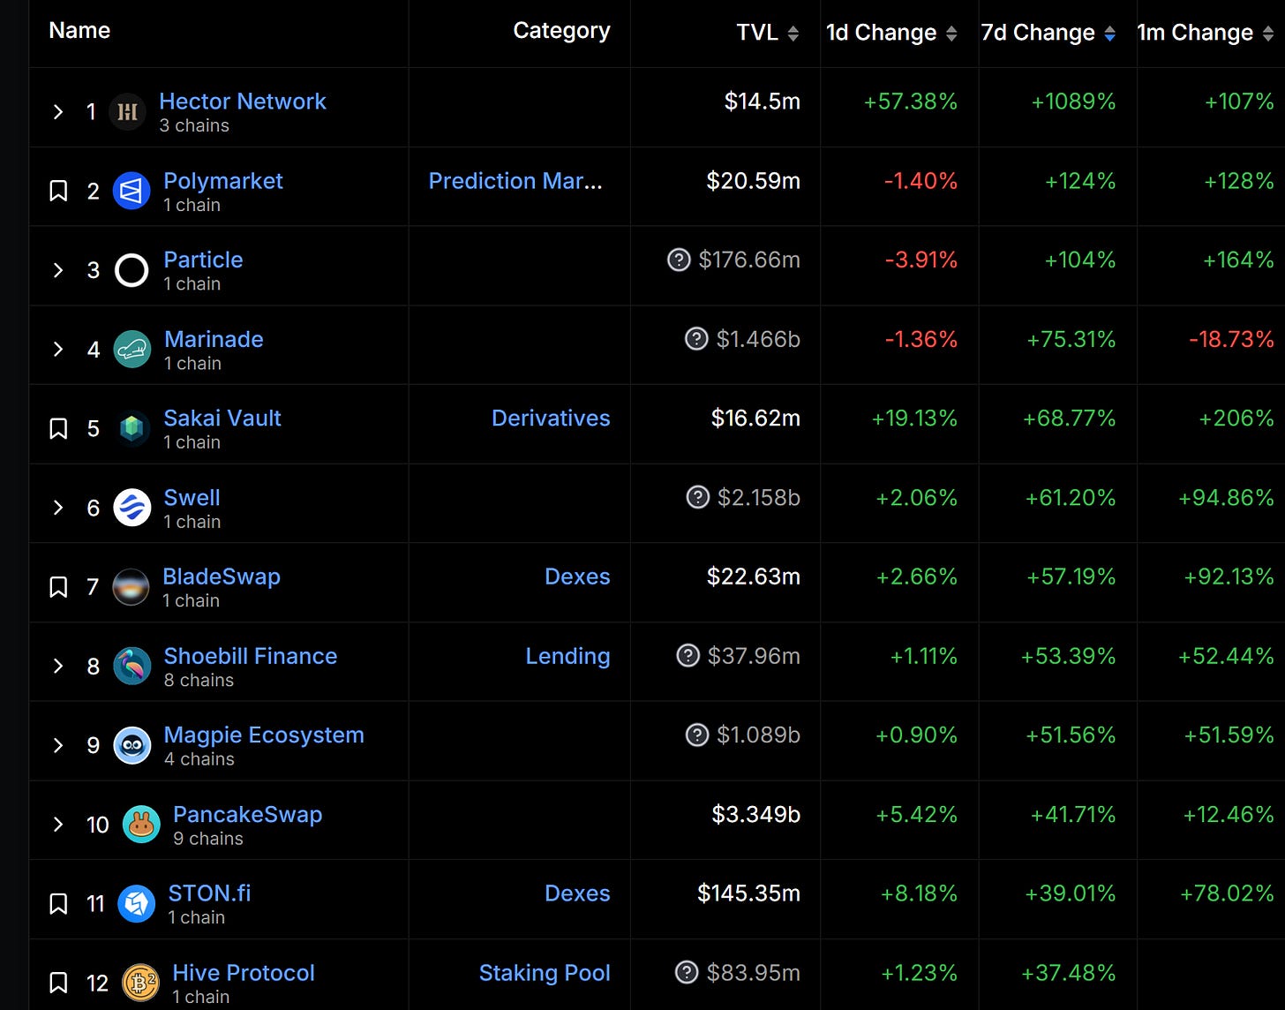Open the Marinade protocol link
The image size is (1285, 1010).
214,339
